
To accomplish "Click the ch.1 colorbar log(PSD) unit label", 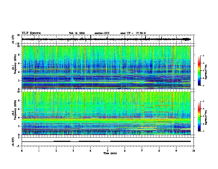I will click(206, 72).
